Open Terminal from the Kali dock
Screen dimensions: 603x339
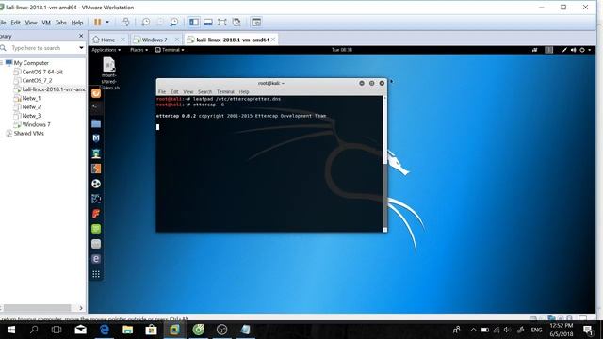[96, 108]
